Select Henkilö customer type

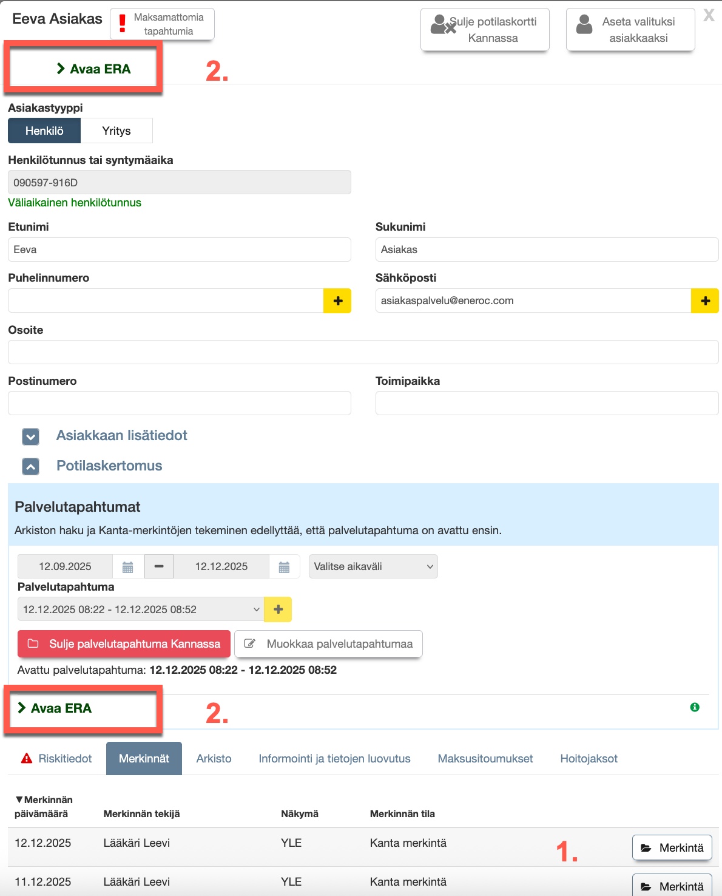pyautogui.click(x=44, y=131)
